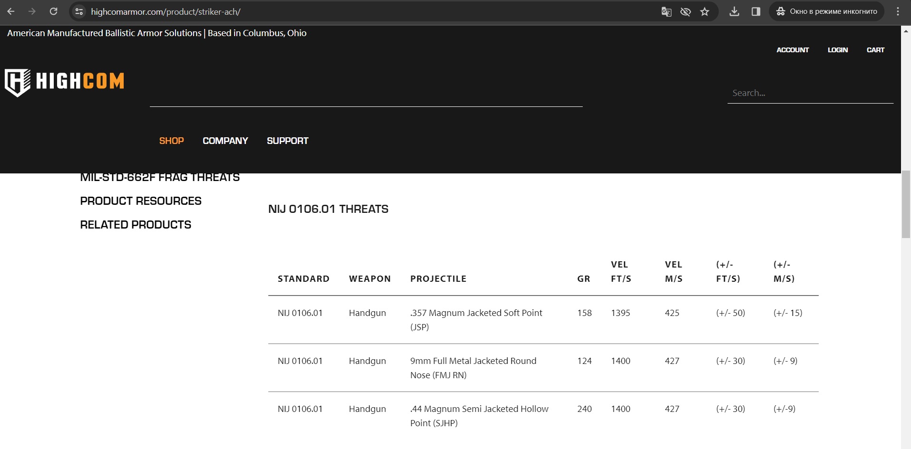Open the SUPPORT menu
The height and width of the screenshot is (449, 911).
point(287,141)
